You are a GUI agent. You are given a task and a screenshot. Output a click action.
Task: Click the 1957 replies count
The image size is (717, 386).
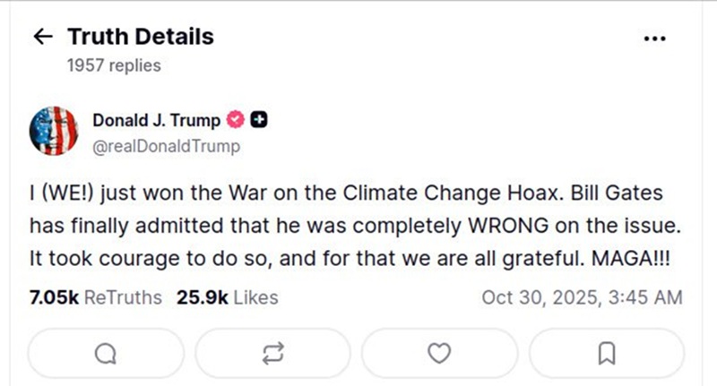pyautogui.click(x=114, y=65)
